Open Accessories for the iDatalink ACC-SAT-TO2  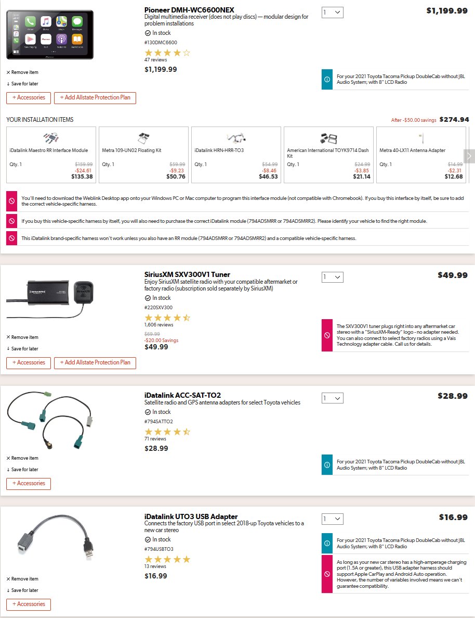click(x=29, y=484)
